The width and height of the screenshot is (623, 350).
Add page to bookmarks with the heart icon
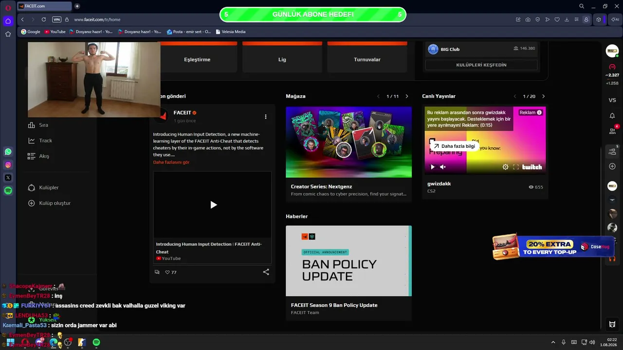[557, 19]
